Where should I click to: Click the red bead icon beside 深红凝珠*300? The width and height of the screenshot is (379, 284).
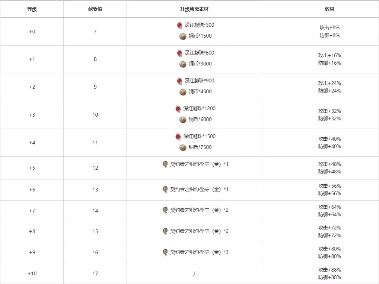click(x=180, y=25)
